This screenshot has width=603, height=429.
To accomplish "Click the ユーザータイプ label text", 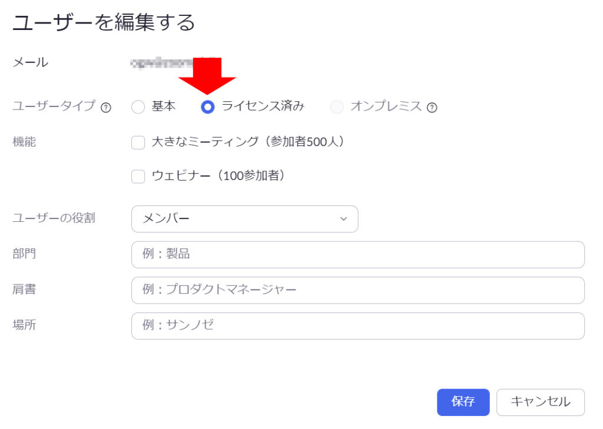I will click(54, 107).
